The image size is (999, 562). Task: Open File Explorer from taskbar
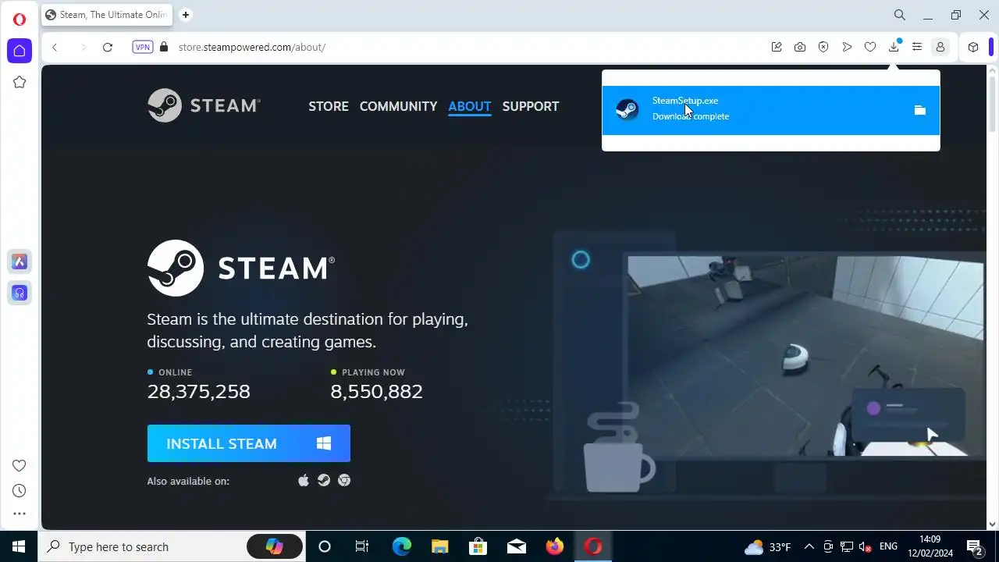tap(439, 546)
